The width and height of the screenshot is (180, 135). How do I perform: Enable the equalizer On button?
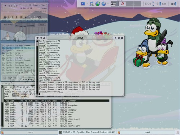[x=5, y=24]
